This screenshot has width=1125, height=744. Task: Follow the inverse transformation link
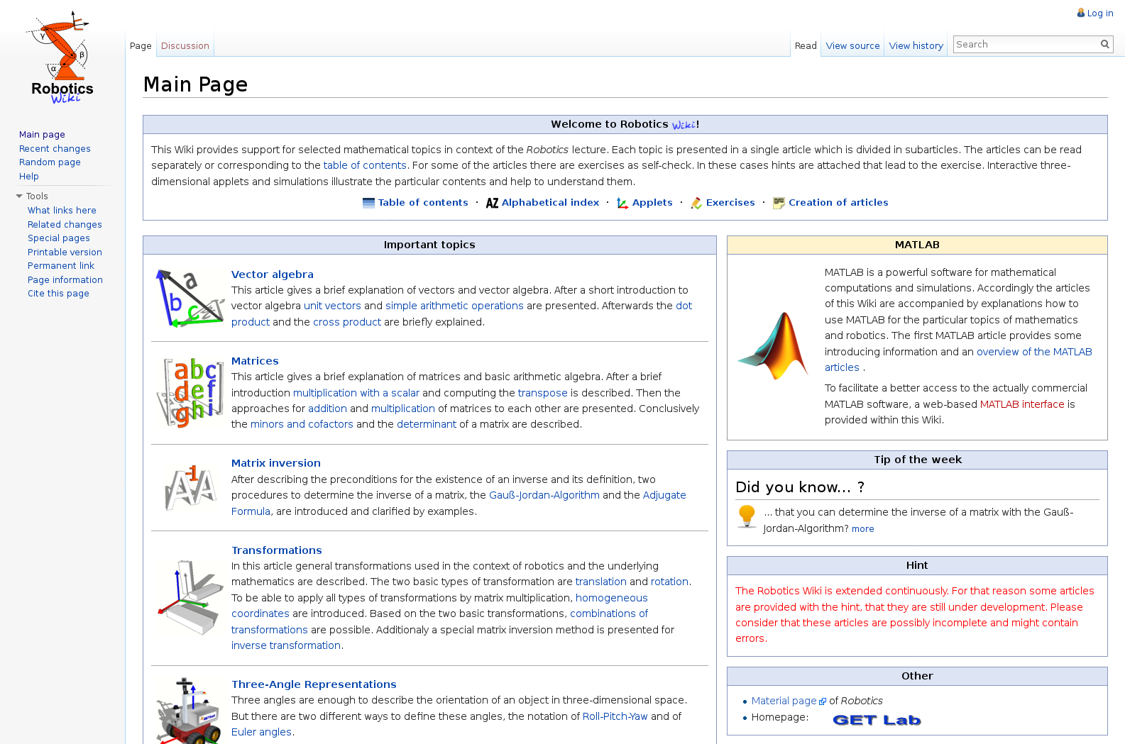point(286,645)
